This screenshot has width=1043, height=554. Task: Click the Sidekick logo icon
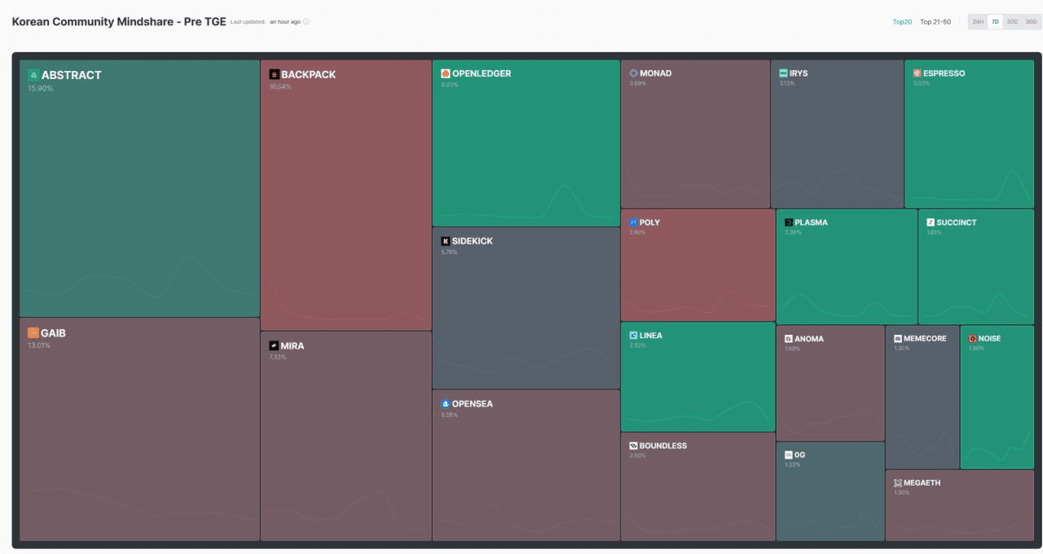click(445, 241)
